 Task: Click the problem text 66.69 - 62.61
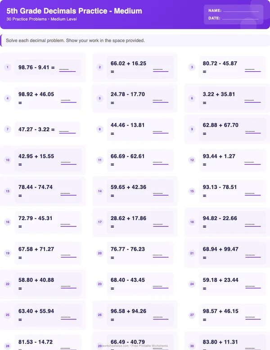click(128, 156)
